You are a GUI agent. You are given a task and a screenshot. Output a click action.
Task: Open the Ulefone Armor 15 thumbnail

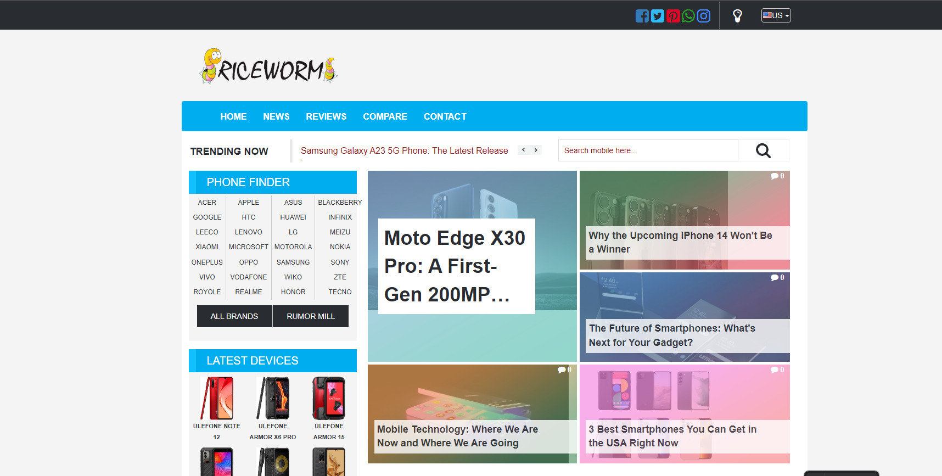click(329, 399)
